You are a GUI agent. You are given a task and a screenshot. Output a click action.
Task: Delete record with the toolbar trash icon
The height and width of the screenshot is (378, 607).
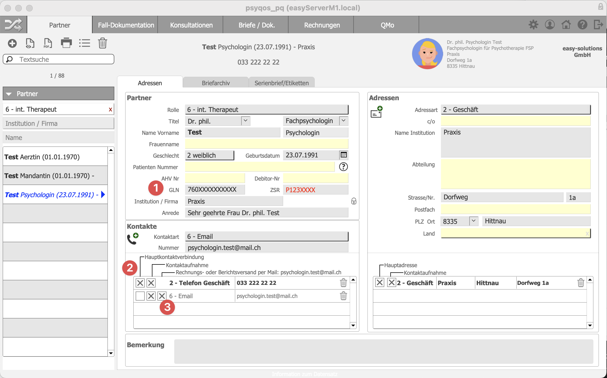[103, 43]
